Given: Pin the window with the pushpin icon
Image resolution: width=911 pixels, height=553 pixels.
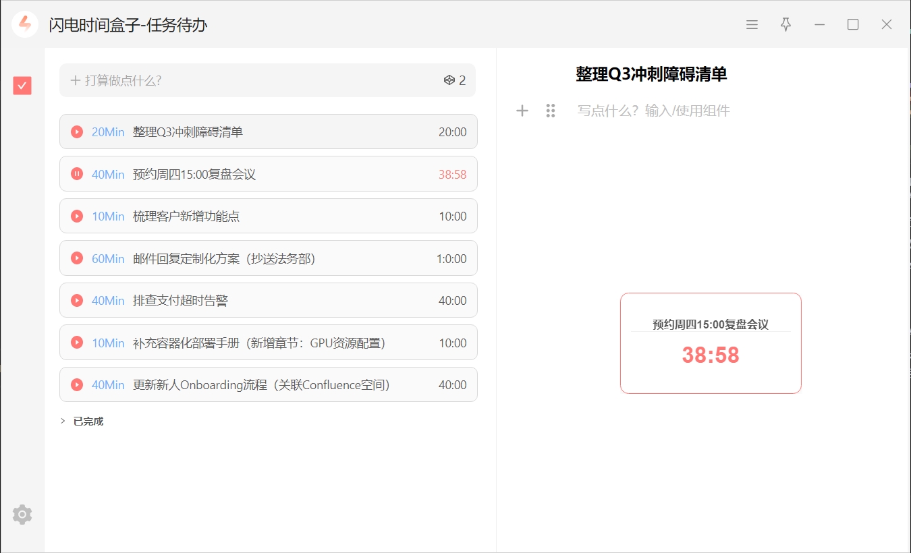Looking at the screenshot, I should (x=785, y=25).
